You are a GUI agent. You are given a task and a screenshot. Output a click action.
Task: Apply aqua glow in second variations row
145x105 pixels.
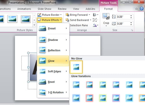pyautogui.click(x=129, y=98)
